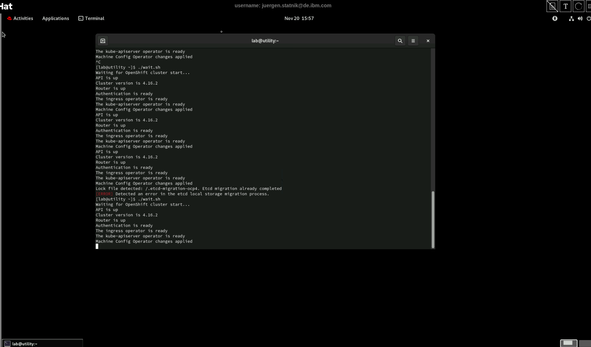This screenshot has height=347, width=591.
Task: Click the circular refresh icon at top right
Action: (578, 6)
